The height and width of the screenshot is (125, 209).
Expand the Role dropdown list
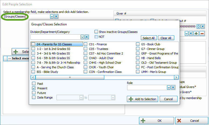point(169,87)
